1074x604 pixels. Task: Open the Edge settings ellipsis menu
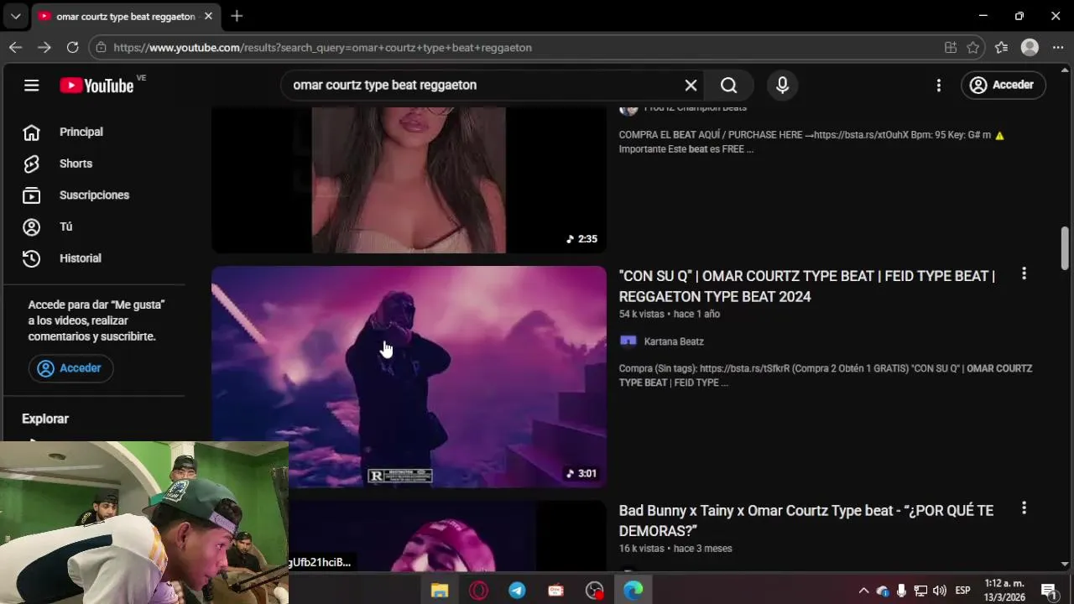1057,48
